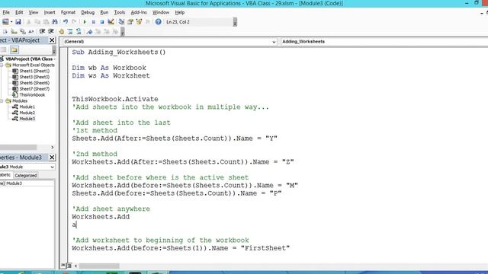Click the Name property field Module3
488x274 pixels.
coord(30,183)
